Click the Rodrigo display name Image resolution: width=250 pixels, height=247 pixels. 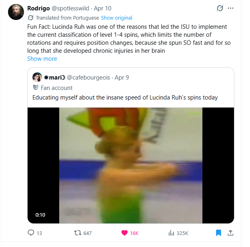tap(38, 8)
